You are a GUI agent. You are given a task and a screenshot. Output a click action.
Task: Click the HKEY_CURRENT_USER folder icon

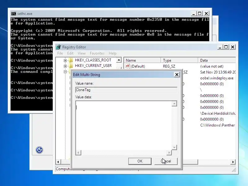(x=71, y=66)
